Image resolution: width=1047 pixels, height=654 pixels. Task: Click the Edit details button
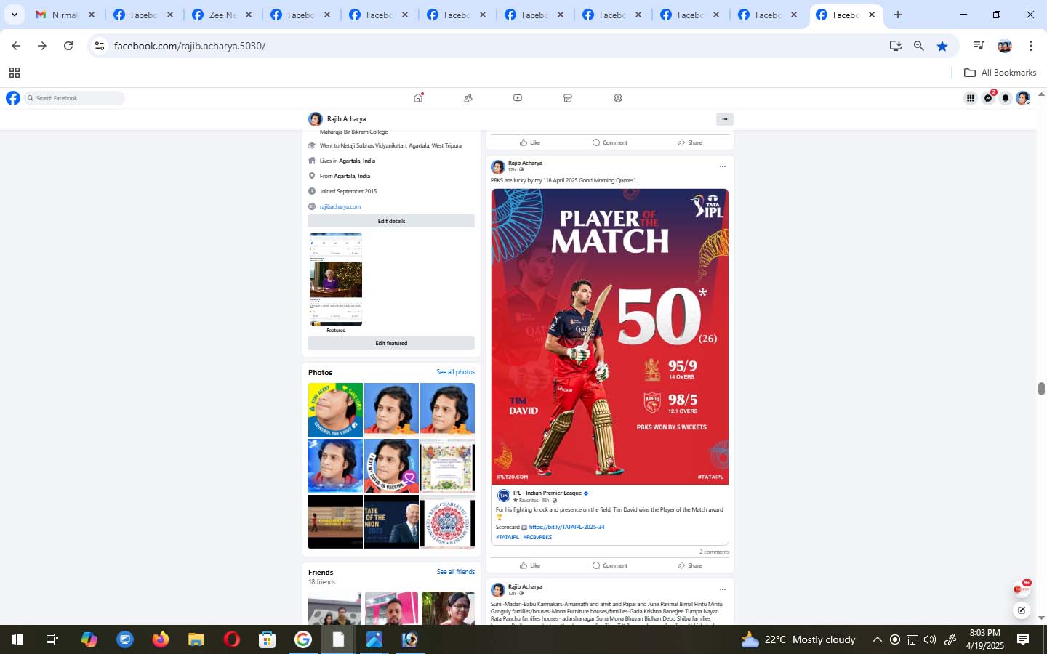[391, 221]
